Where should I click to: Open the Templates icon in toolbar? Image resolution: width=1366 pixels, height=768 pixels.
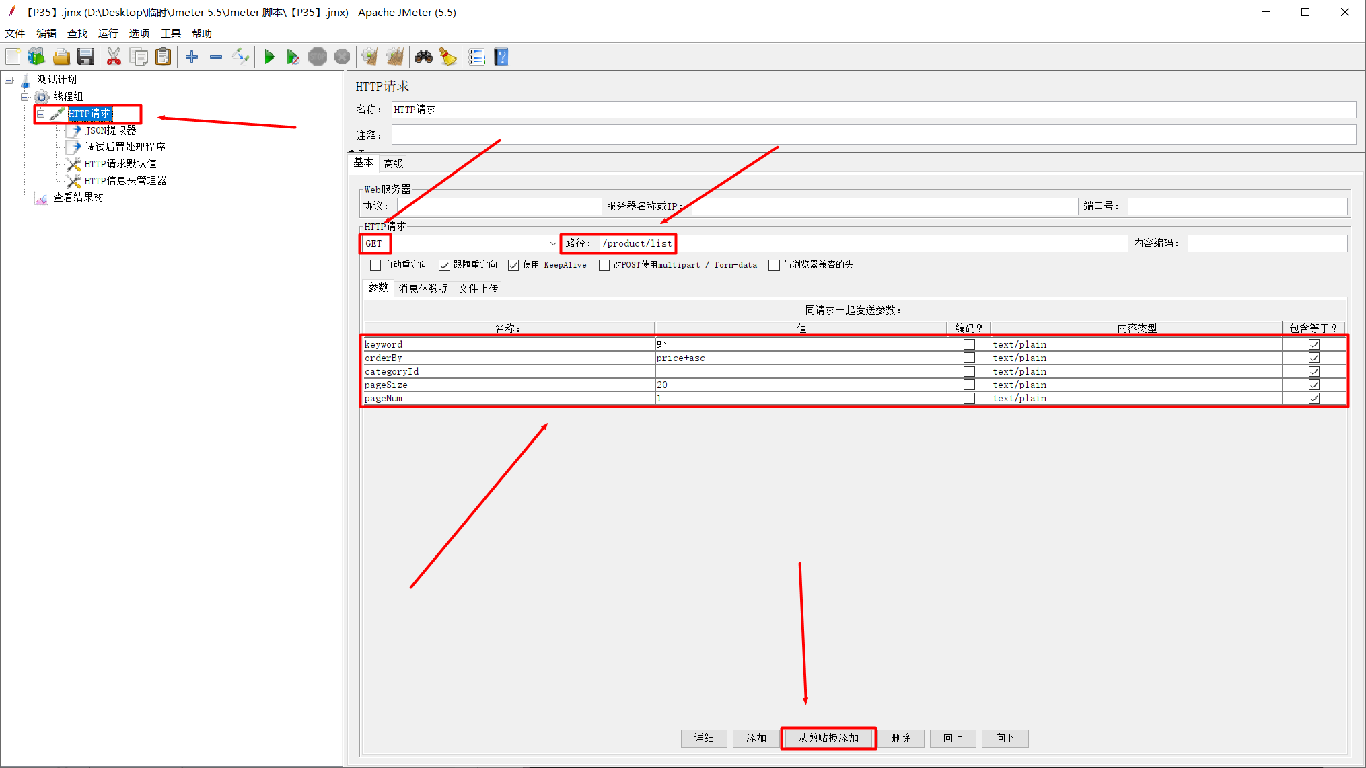pyautogui.click(x=36, y=57)
